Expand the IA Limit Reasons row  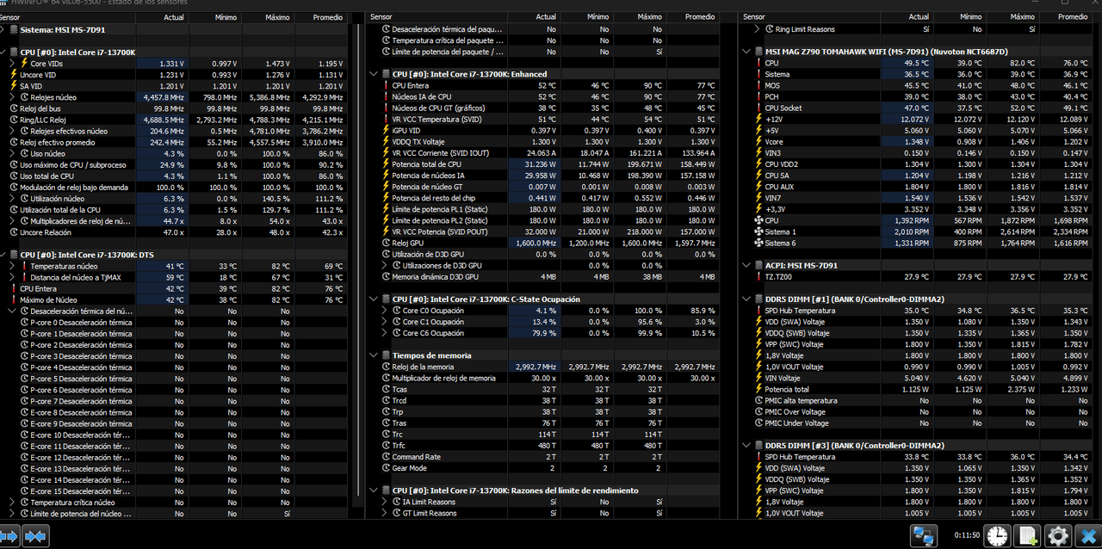pos(384,502)
